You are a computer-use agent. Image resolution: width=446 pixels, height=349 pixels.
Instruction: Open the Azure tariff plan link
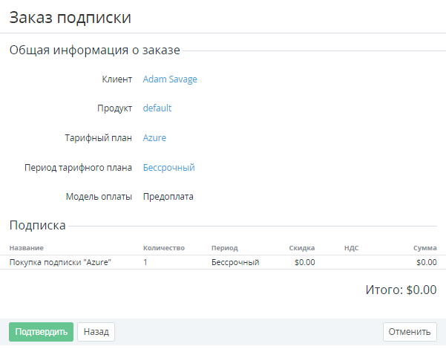[x=154, y=138]
